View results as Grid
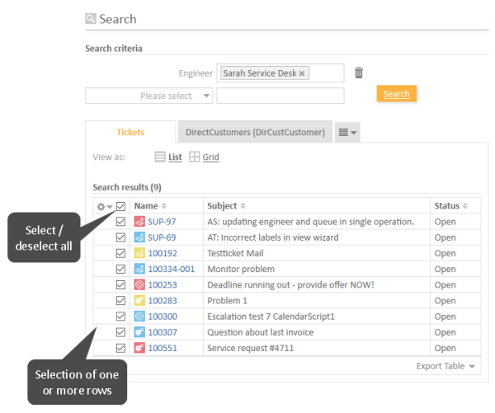The width and height of the screenshot is (495, 413). pyautogui.click(x=210, y=157)
